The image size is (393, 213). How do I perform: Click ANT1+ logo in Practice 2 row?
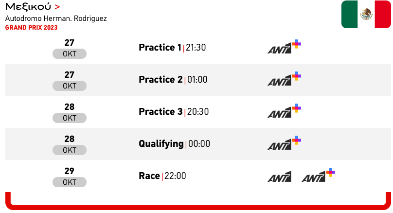point(285,79)
